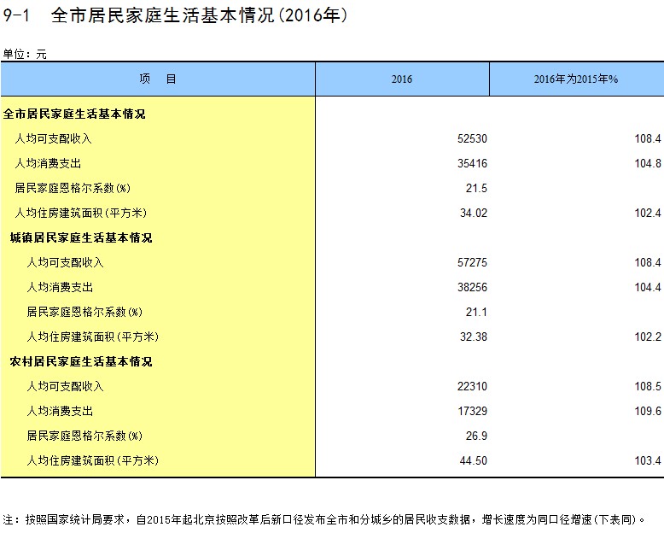Select the 2016年为2015年% column header
Screen dimensions: 664x533
[x=576, y=79]
